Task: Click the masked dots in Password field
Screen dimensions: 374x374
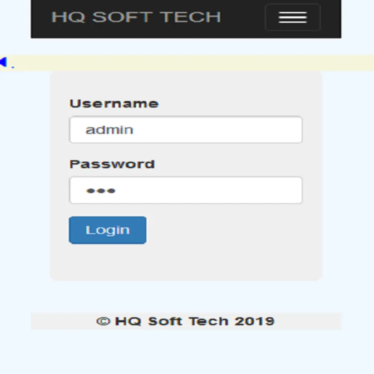Action: (x=101, y=191)
